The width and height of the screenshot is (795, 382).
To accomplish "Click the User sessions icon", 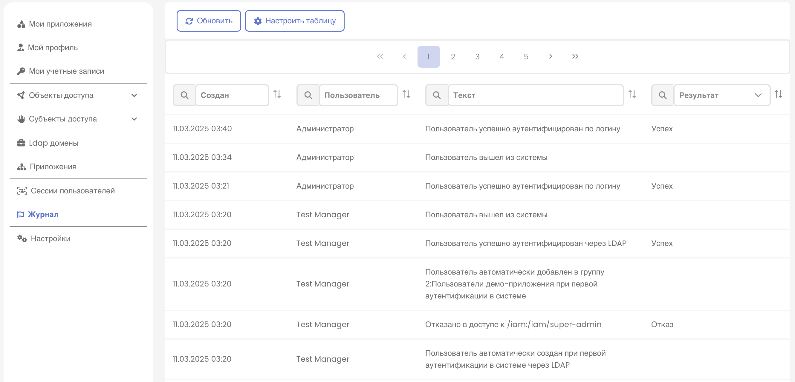I will 22,191.
